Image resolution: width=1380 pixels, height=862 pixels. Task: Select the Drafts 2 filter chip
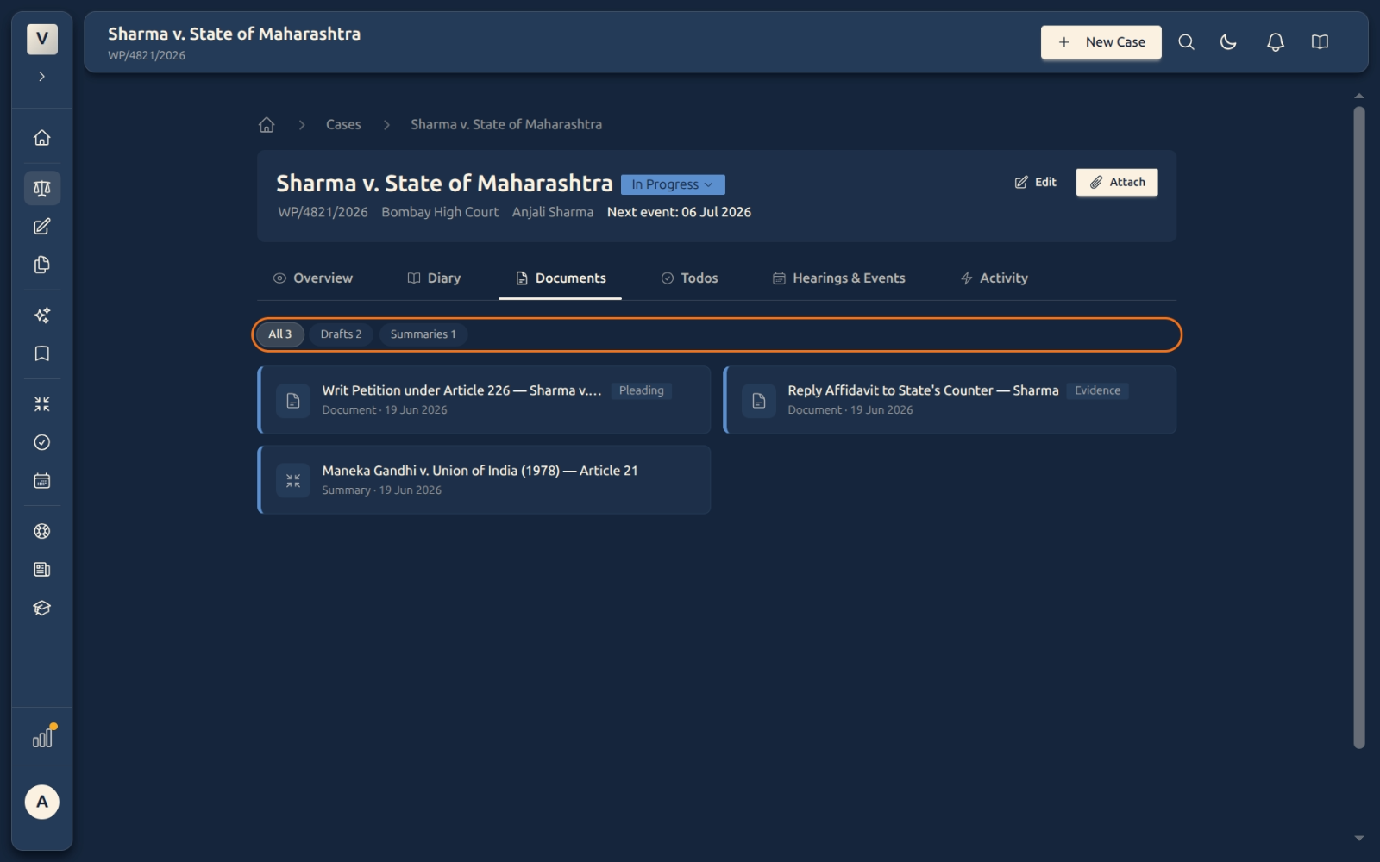click(341, 334)
